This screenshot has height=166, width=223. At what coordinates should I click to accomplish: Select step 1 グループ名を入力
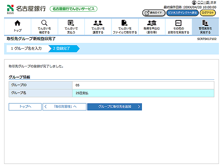pos(26,49)
